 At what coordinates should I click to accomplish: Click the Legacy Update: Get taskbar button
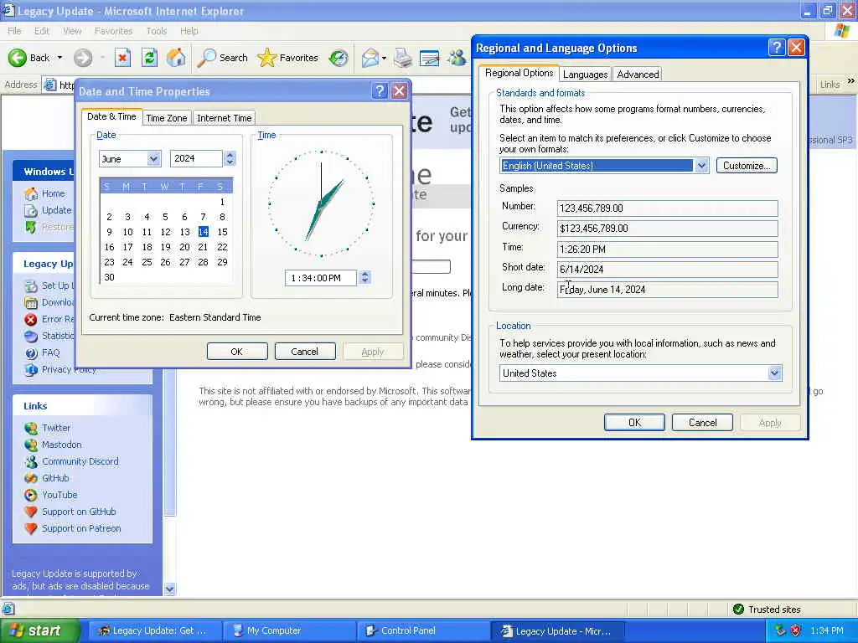[x=155, y=630]
